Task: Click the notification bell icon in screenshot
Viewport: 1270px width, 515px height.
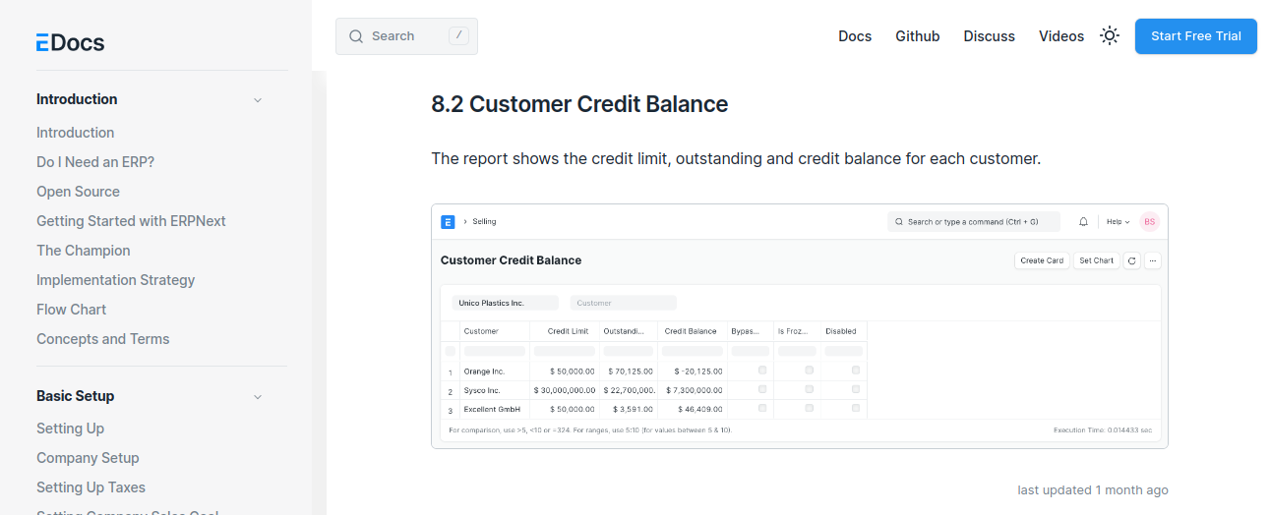Action: (1084, 222)
